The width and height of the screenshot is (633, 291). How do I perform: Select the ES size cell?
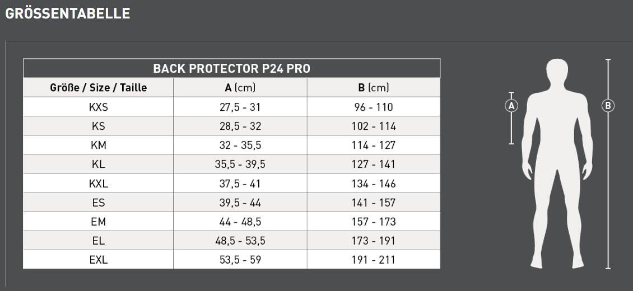coord(99,203)
